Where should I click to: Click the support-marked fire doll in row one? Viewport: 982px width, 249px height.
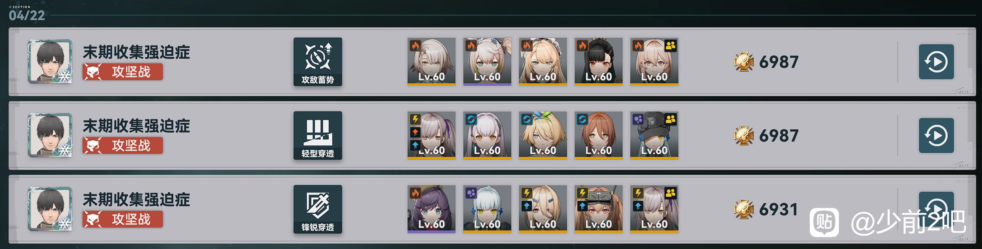tap(654, 62)
